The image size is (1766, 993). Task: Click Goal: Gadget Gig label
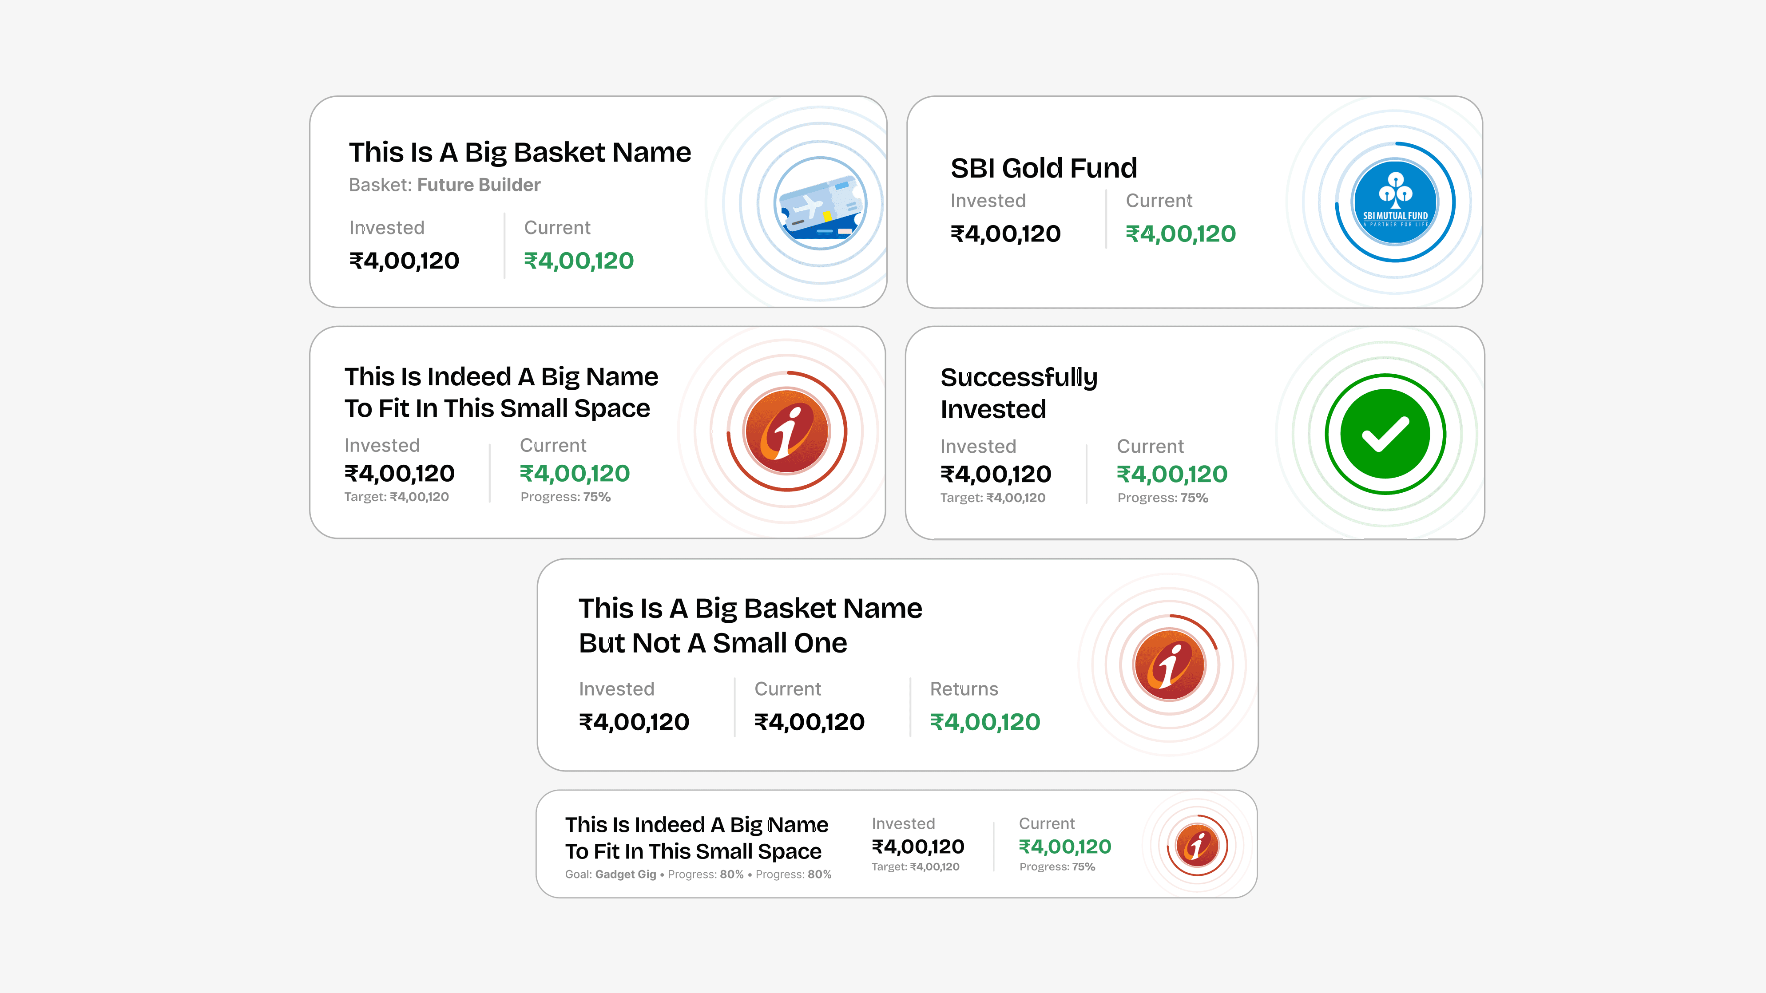click(x=610, y=874)
